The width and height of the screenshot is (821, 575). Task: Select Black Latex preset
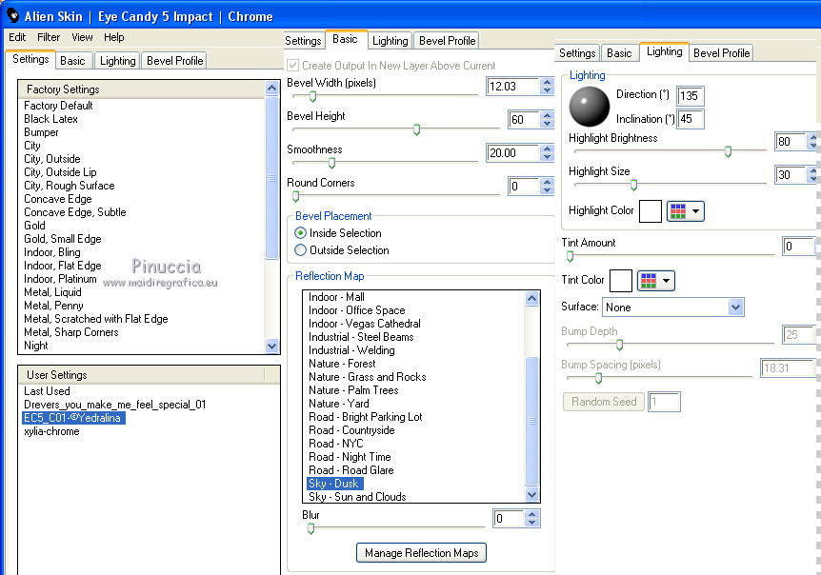[x=50, y=119]
